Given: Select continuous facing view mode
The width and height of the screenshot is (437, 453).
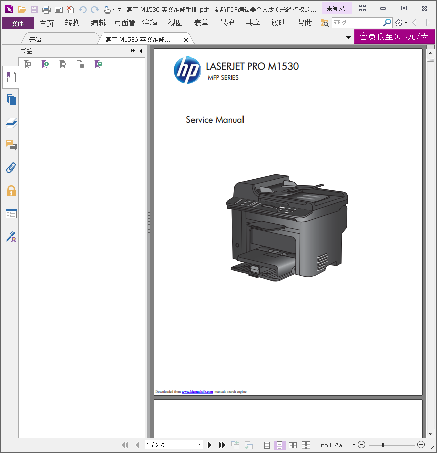Looking at the screenshot, I should (x=306, y=445).
